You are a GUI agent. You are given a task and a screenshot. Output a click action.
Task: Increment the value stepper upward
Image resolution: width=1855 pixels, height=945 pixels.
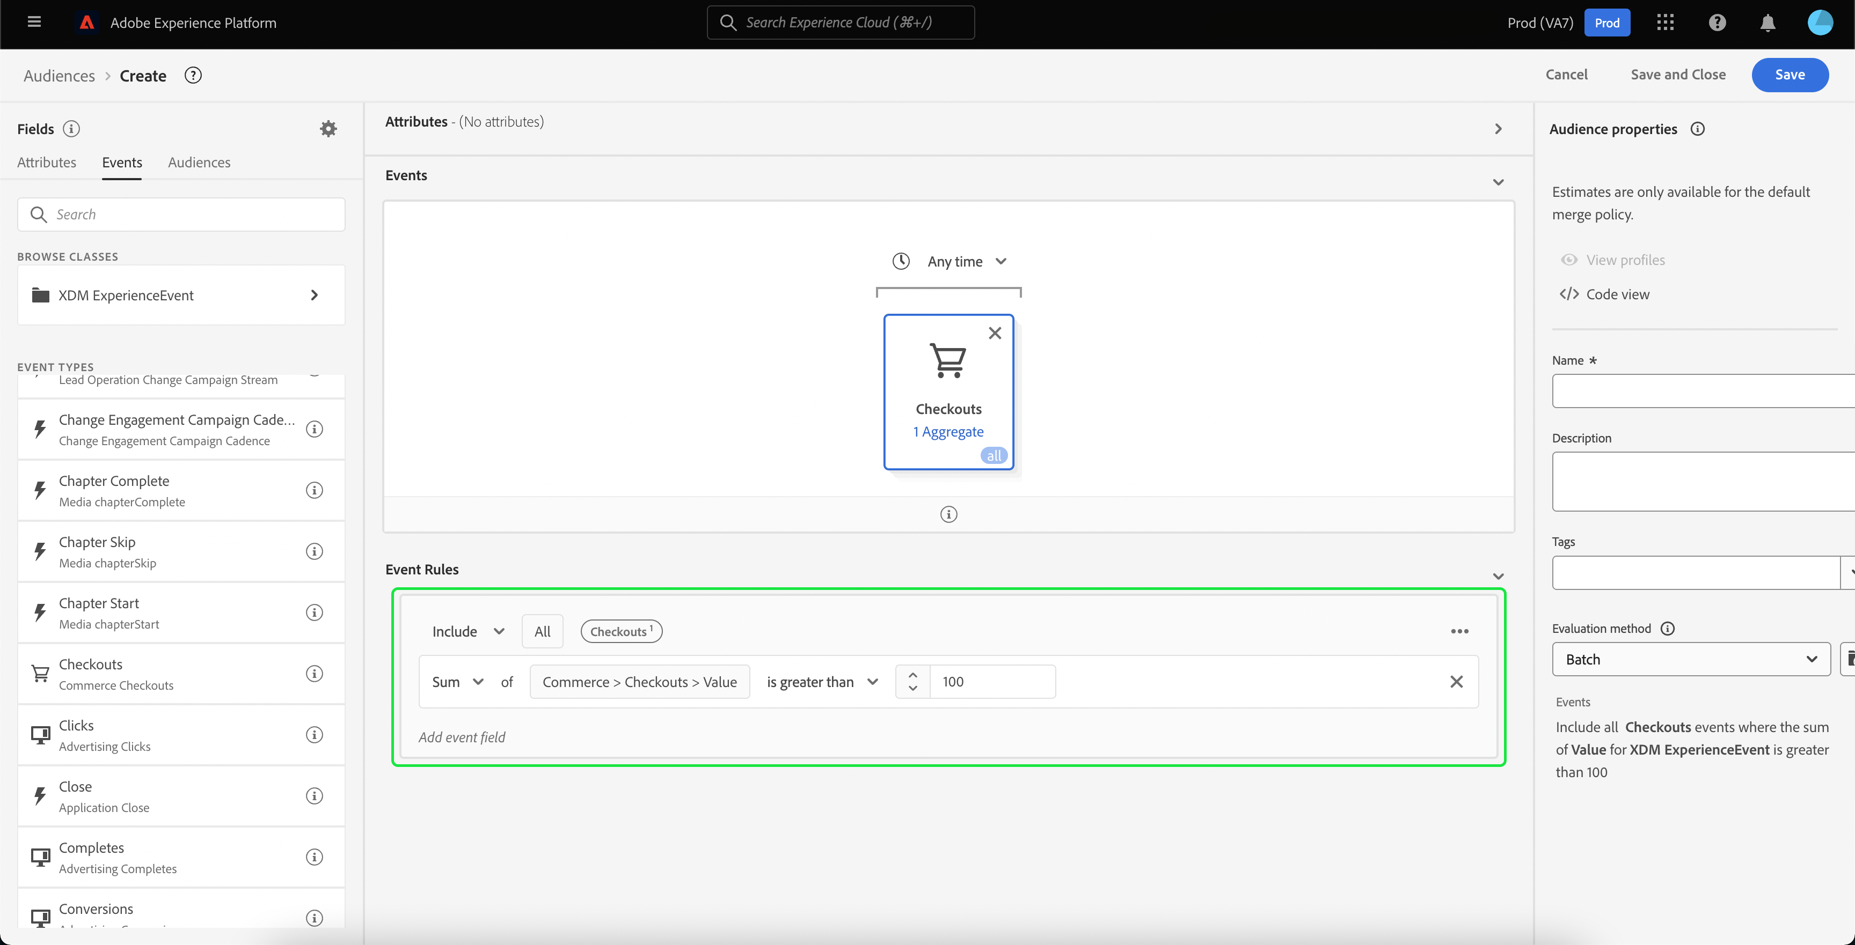[x=912, y=675]
